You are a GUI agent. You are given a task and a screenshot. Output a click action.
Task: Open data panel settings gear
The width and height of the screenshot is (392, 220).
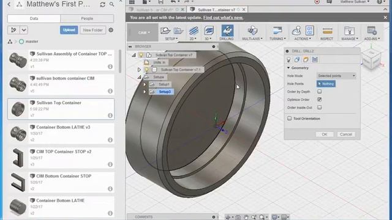click(111, 30)
